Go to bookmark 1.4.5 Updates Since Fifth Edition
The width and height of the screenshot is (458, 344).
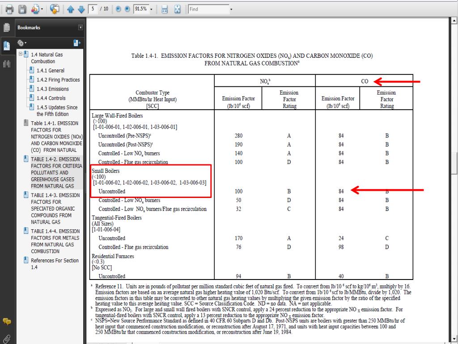(x=57, y=111)
